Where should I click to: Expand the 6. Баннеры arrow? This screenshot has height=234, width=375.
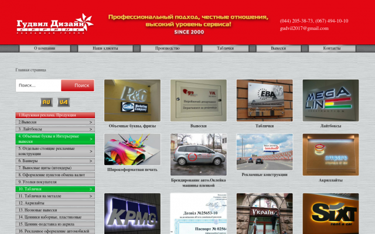[x=91, y=161]
